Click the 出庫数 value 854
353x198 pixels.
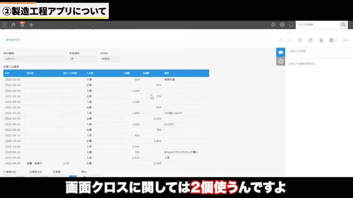(159, 107)
